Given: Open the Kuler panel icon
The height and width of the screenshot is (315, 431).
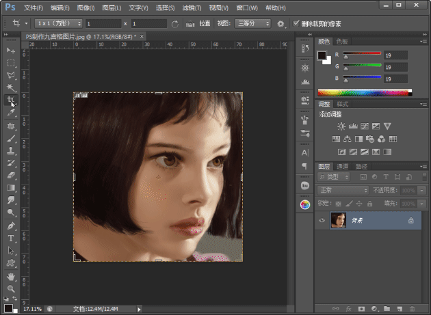Looking at the screenshot, I should pyautogui.click(x=305, y=185).
